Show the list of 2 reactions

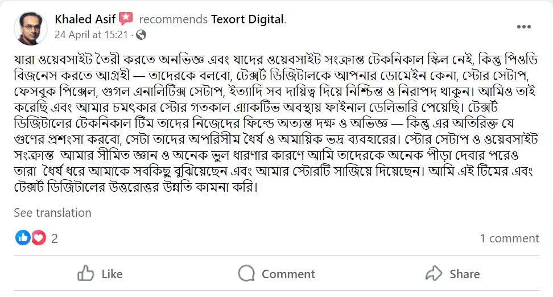(55, 238)
